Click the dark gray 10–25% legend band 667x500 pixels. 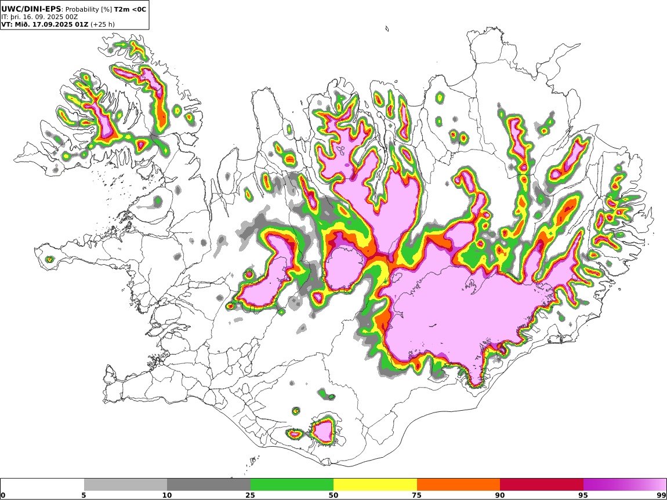click(209, 484)
